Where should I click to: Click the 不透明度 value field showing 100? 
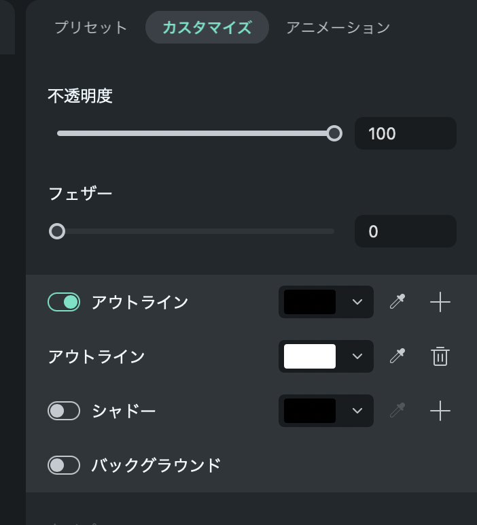[x=405, y=133]
